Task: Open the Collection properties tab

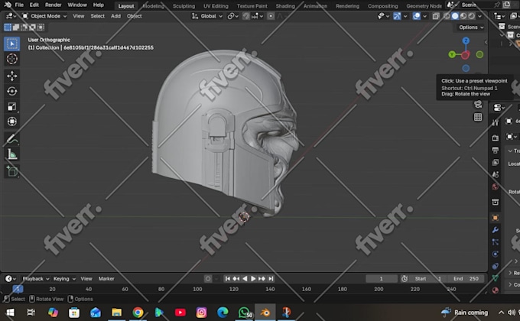Action: point(495,202)
